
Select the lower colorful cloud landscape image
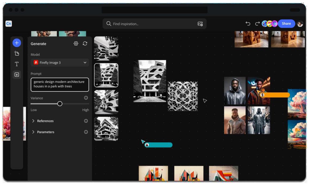tap(297, 134)
